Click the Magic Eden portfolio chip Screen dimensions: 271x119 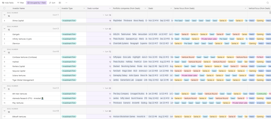tap(127, 71)
